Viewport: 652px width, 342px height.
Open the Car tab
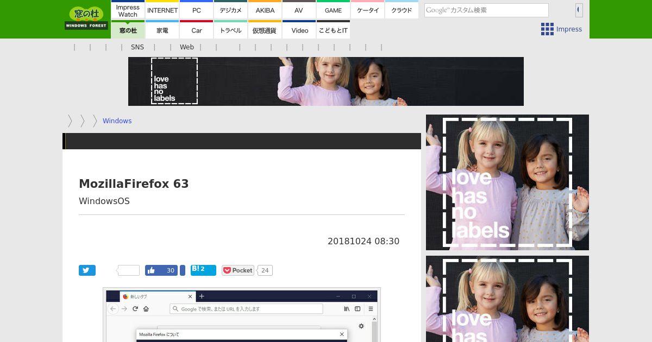point(197,30)
